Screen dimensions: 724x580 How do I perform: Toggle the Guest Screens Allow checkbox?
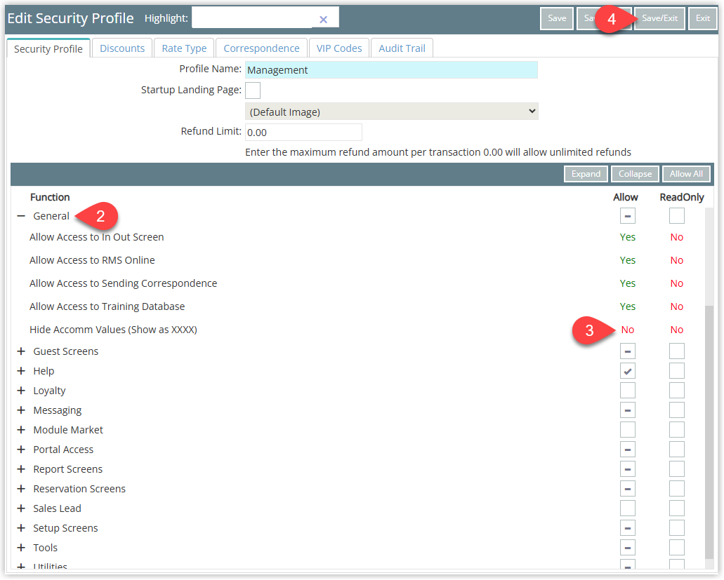(x=628, y=351)
